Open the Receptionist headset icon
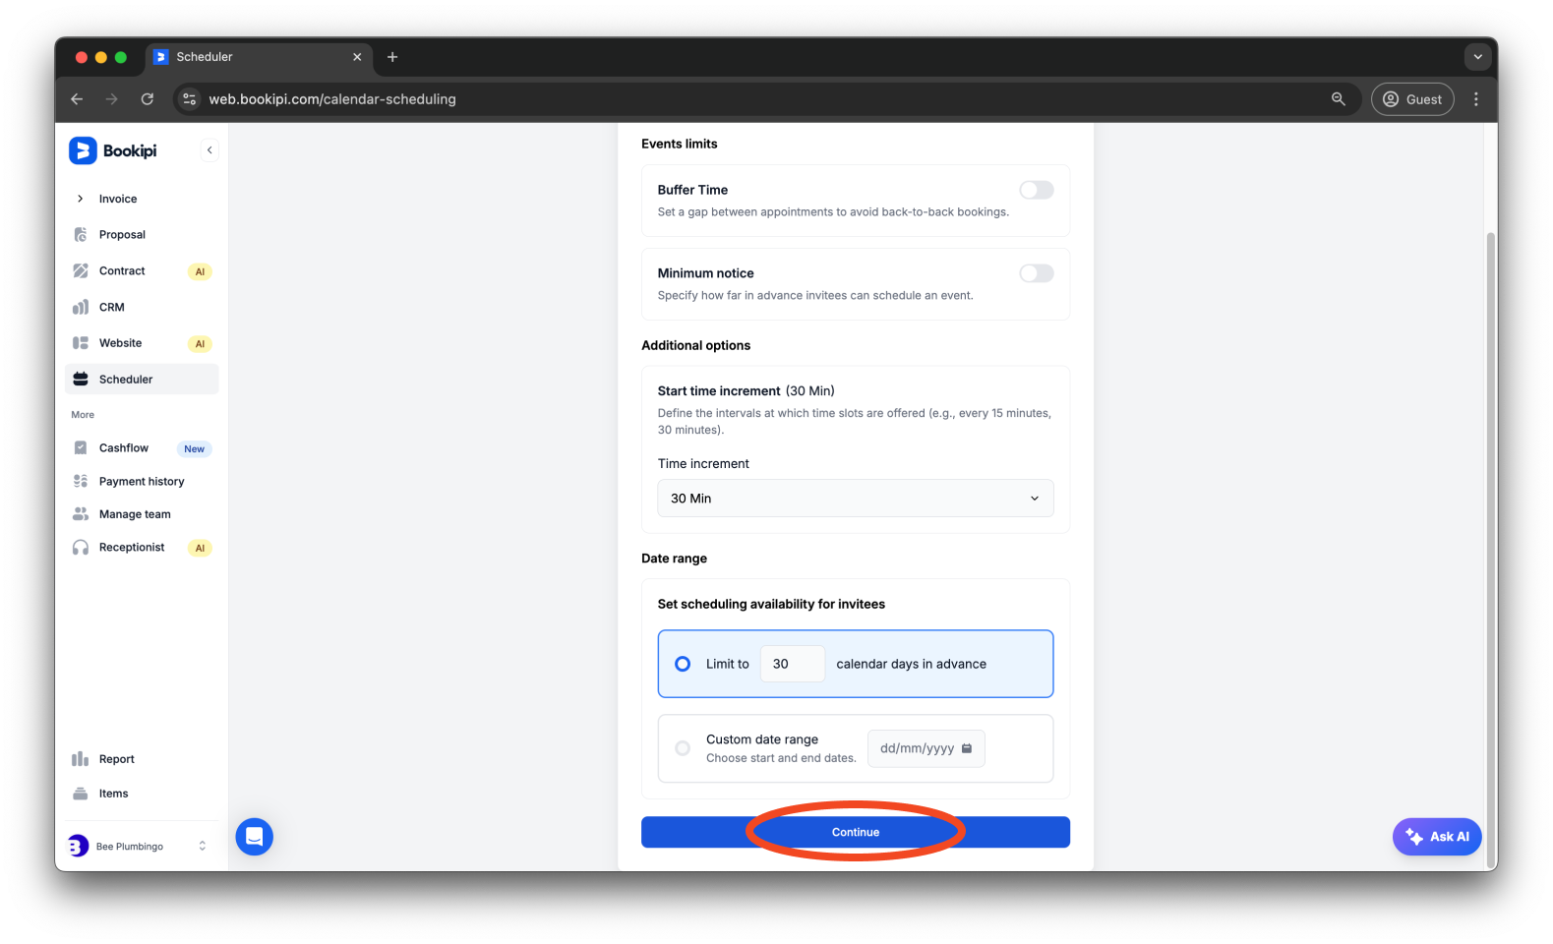1553x944 pixels. click(x=81, y=548)
